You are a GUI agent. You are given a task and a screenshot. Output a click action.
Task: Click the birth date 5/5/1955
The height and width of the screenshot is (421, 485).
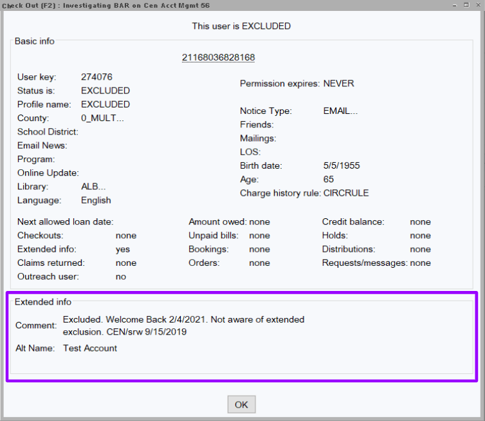(342, 165)
